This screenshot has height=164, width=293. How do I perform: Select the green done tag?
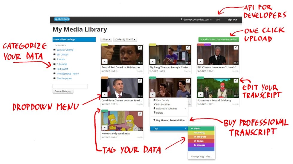coord(201,129)
